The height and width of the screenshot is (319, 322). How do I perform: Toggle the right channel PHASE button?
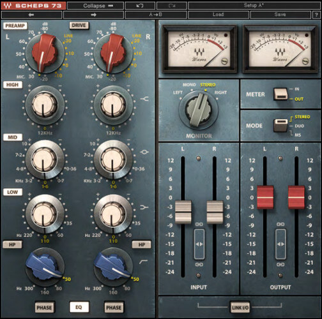pos(114,308)
